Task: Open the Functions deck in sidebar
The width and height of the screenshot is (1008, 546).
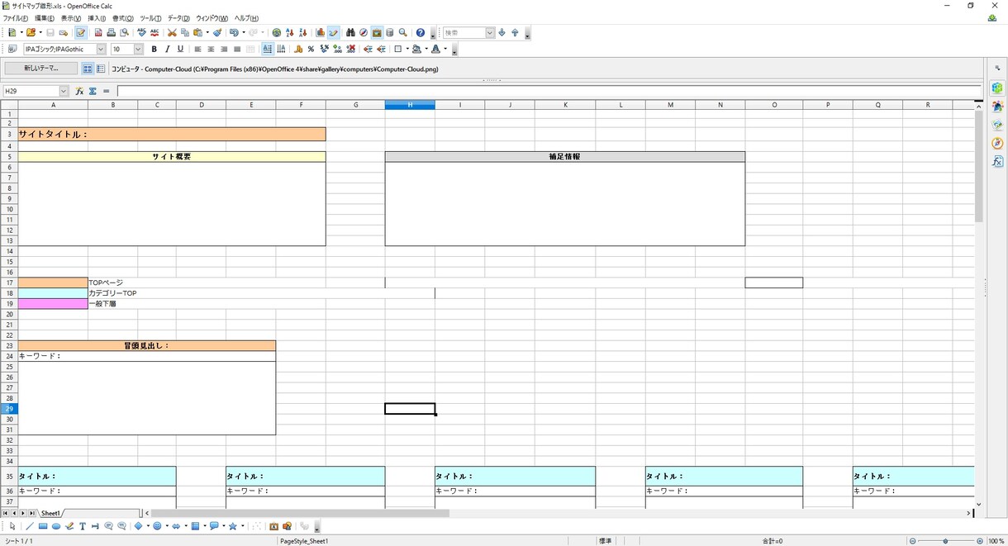Action: [998, 161]
